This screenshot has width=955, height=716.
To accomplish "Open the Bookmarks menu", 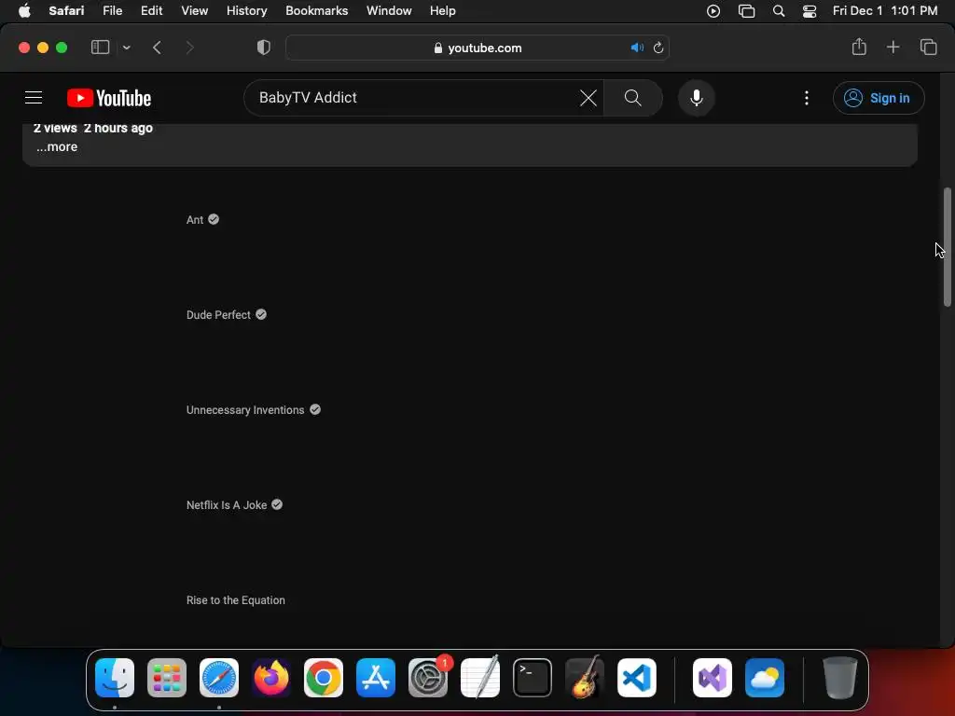I will [317, 11].
